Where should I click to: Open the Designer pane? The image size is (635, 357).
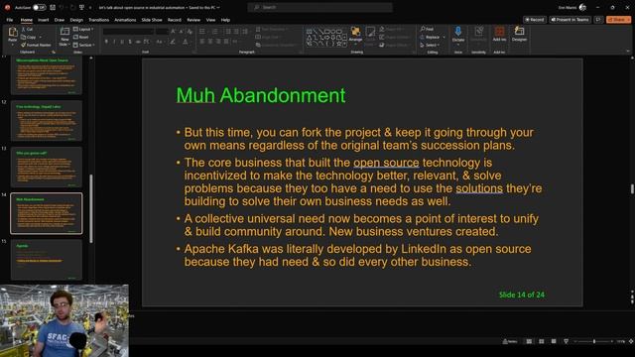tap(519, 35)
